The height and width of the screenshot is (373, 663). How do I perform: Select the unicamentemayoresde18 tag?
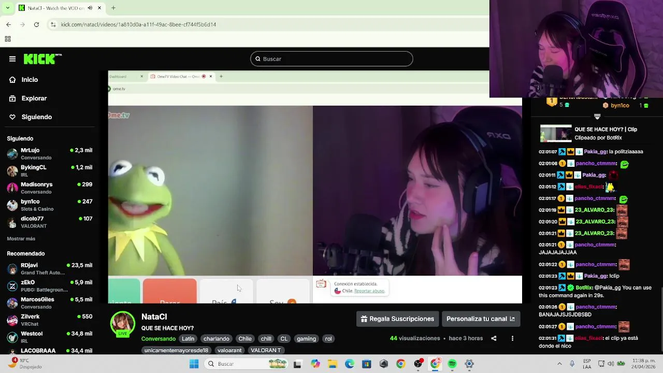pyautogui.click(x=176, y=351)
